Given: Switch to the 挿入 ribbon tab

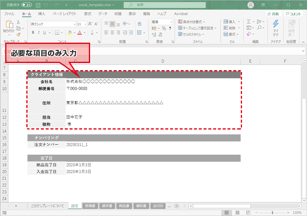Looking at the screenshot, I should click(x=41, y=14).
